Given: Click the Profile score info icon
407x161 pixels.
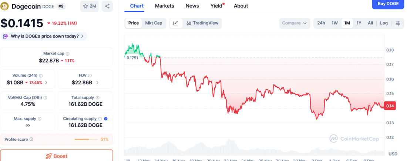Looking at the screenshot, I should click(x=31, y=139).
